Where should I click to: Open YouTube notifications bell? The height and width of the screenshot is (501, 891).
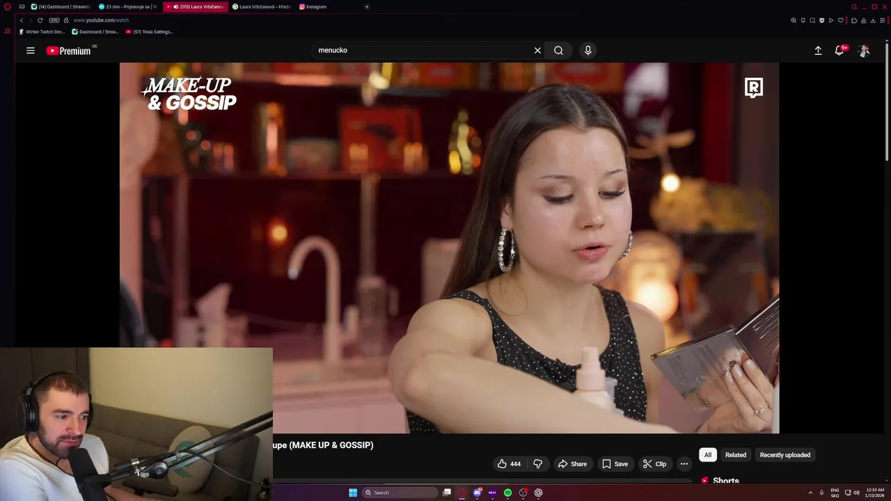point(839,50)
